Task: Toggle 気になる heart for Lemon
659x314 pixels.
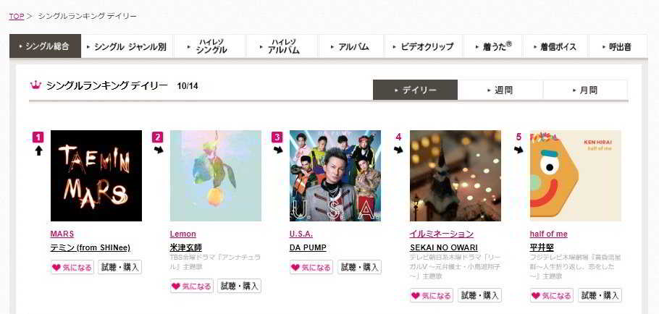Action: pos(192,287)
